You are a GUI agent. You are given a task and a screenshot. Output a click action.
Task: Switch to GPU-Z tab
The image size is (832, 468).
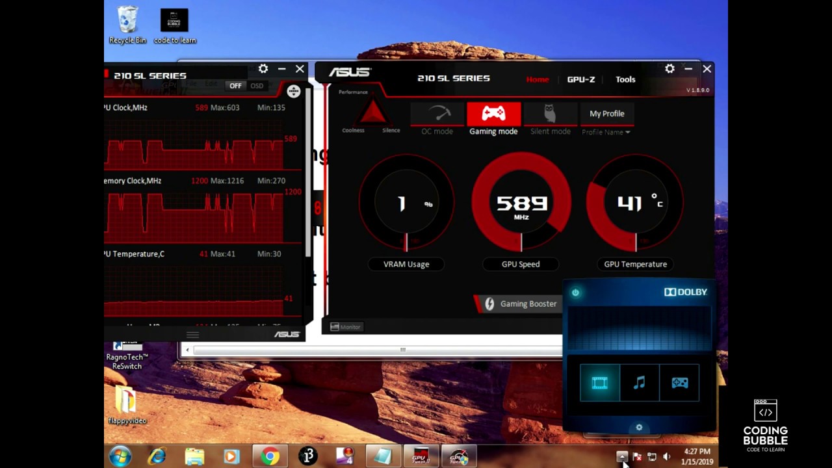pyautogui.click(x=581, y=79)
